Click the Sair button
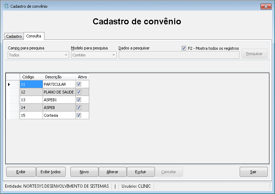Image resolution: width=275 pixels, height=194 pixels. pos(253,172)
